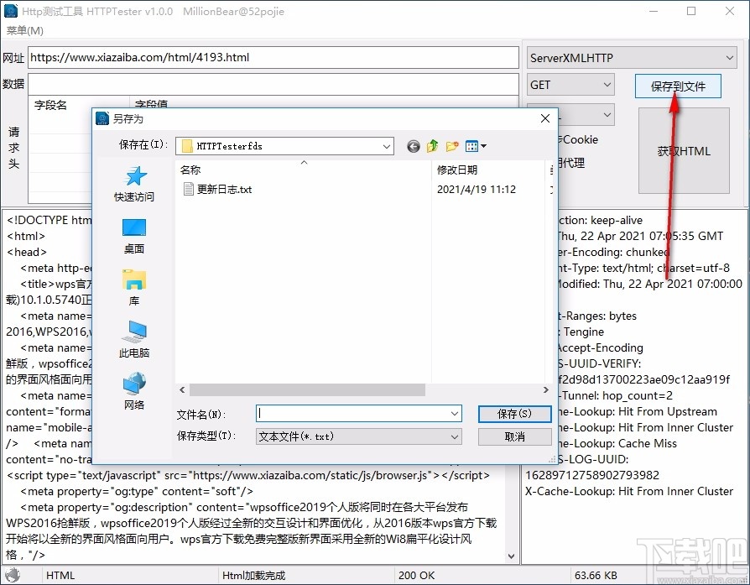Click the 保存(S) save button
Viewport: 750px width, 585px height.
point(515,413)
